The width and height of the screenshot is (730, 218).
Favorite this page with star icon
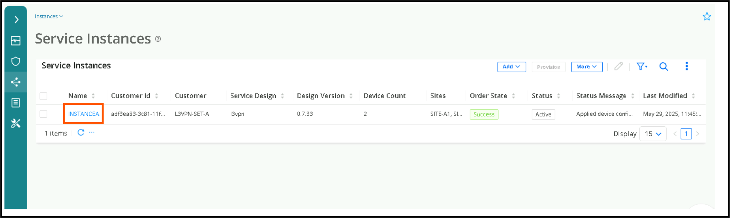pyautogui.click(x=707, y=17)
